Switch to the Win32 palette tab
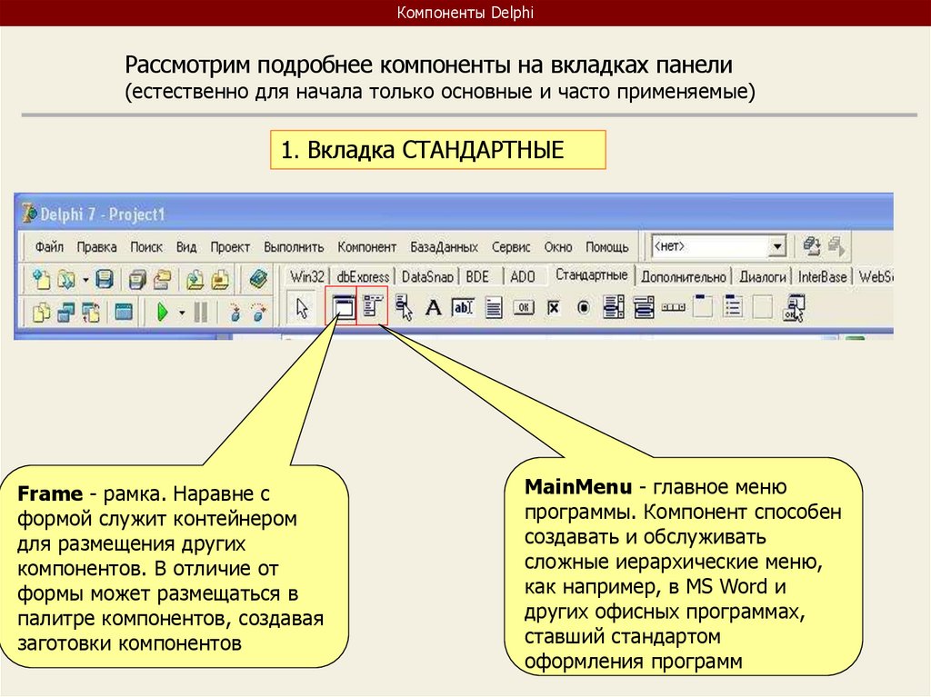 (x=307, y=276)
